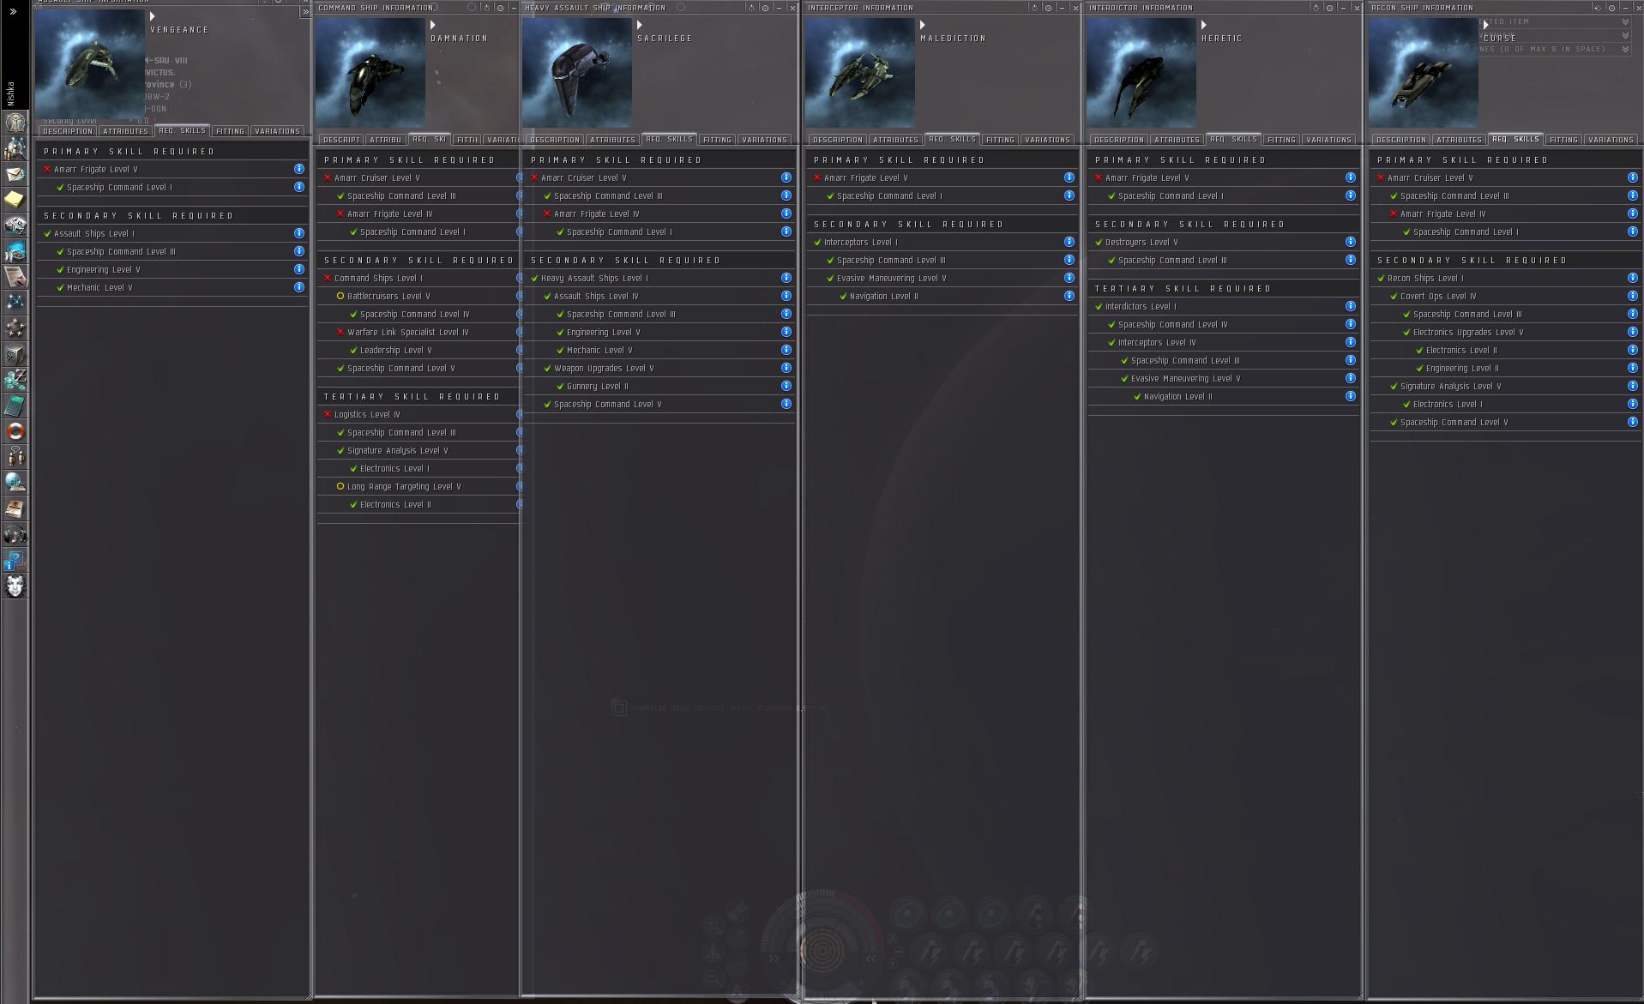Open Variations tab in Malediction window
This screenshot has width=1644, height=1004.
pyautogui.click(x=1047, y=140)
